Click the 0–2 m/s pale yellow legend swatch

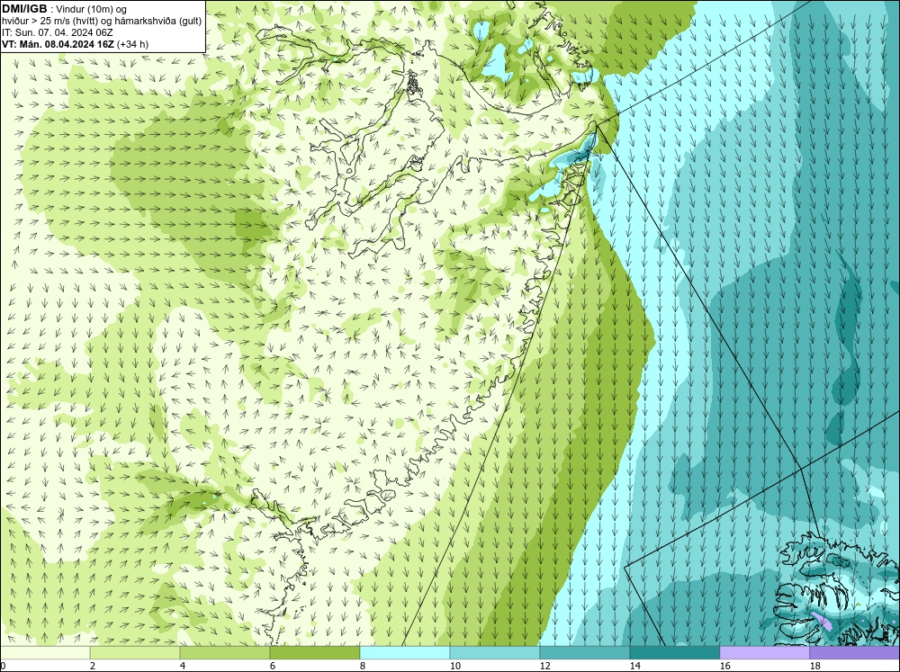pos(45,653)
